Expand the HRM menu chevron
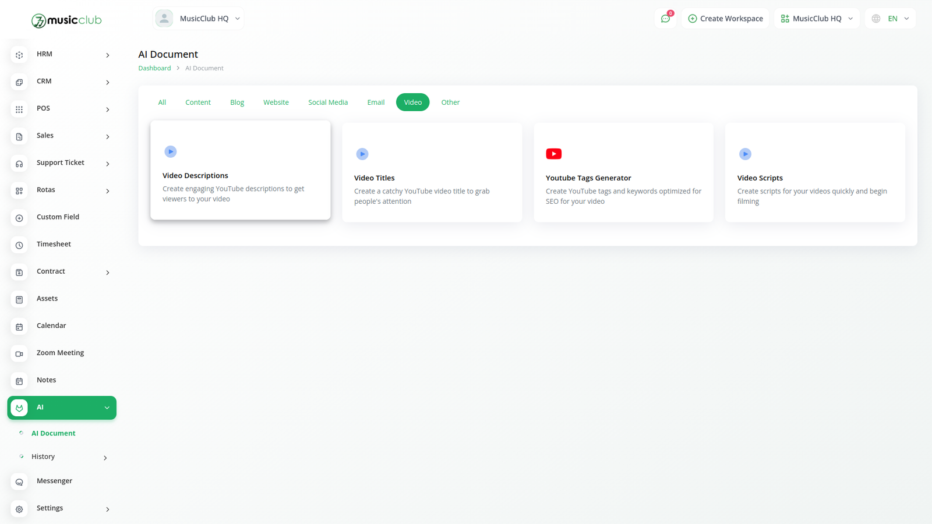 108,55
